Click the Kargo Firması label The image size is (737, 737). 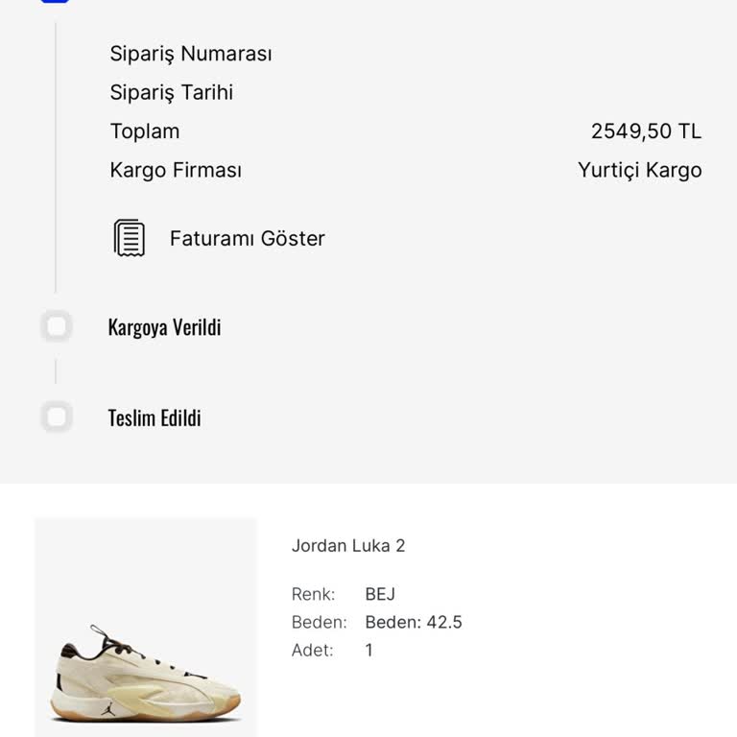coord(176,171)
